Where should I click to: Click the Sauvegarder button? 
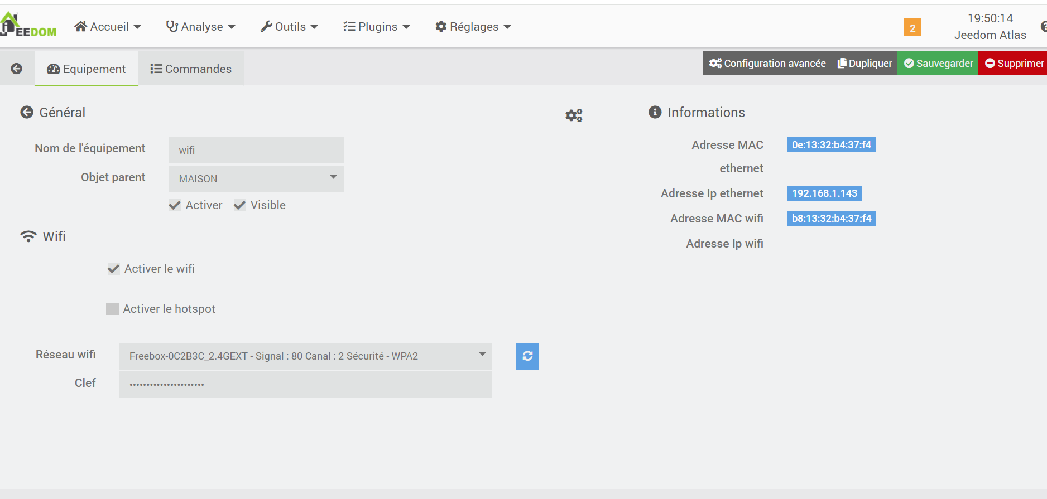click(938, 64)
